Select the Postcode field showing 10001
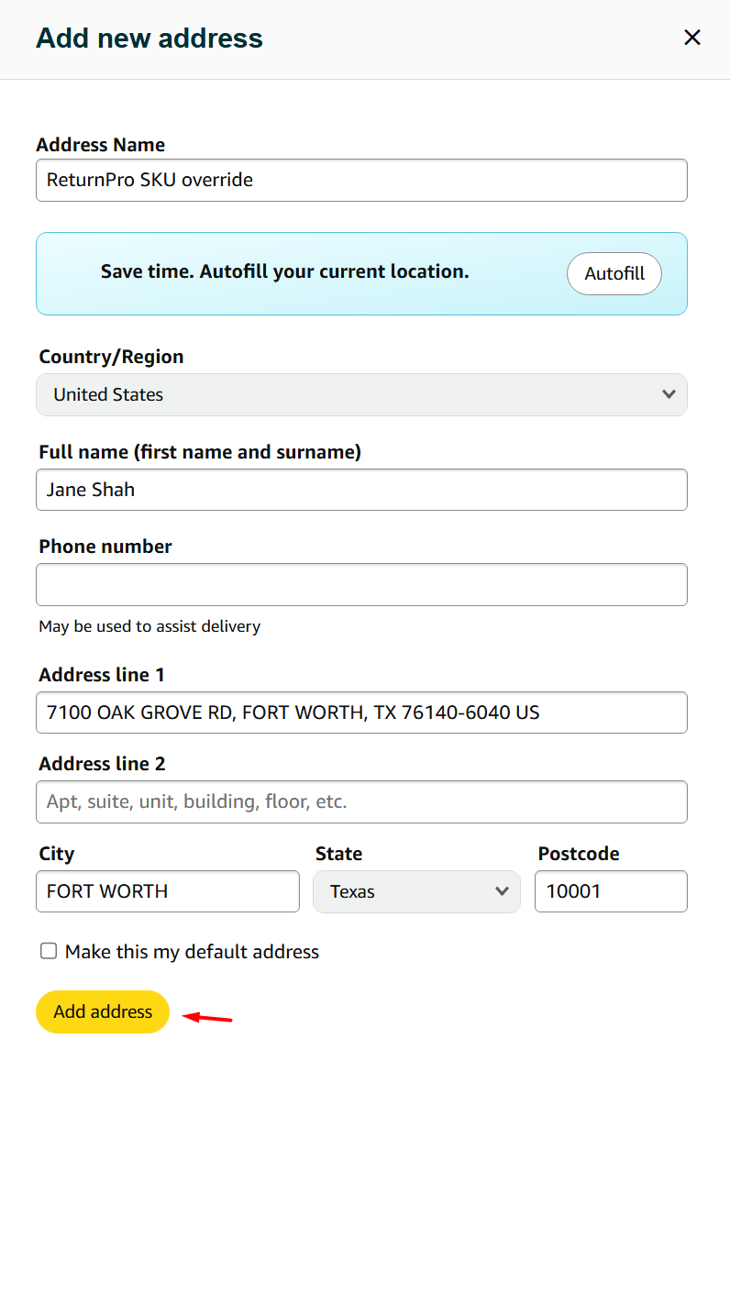The width and height of the screenshot is (730, 1315). [611, 891]
